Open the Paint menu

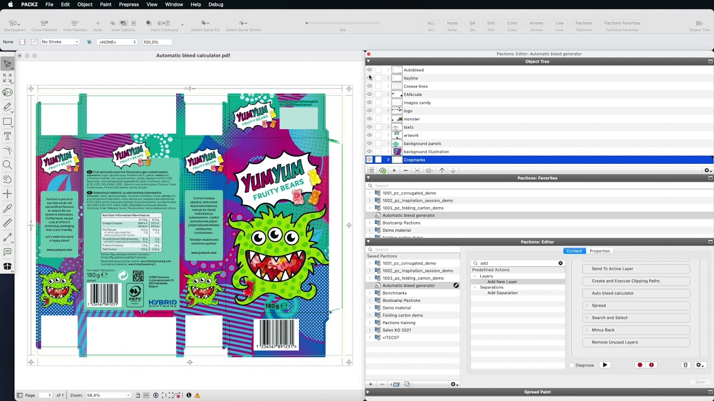click(105, 4)
